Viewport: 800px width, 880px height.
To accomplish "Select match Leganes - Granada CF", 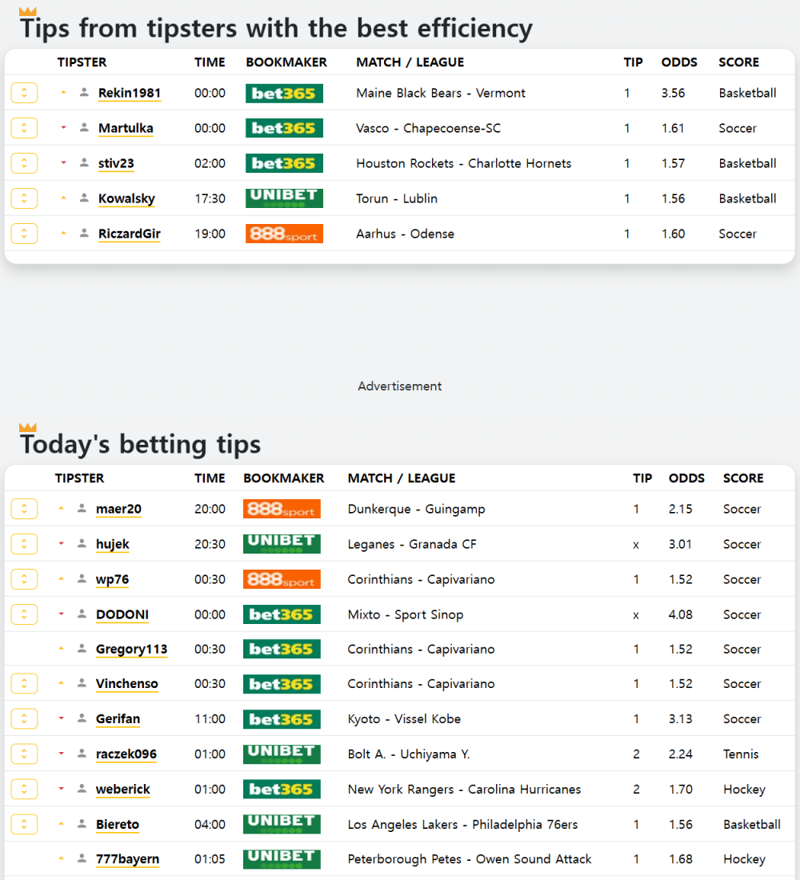I will point(412,544).
